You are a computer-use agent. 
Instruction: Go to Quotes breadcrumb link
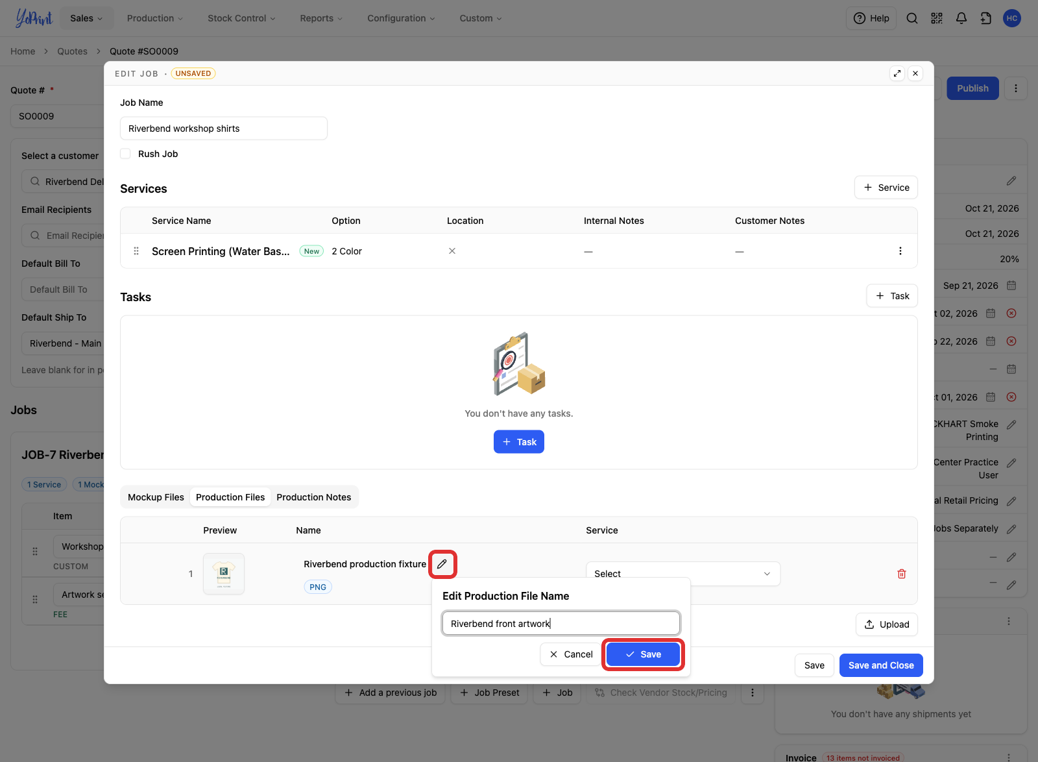point(72,51)
